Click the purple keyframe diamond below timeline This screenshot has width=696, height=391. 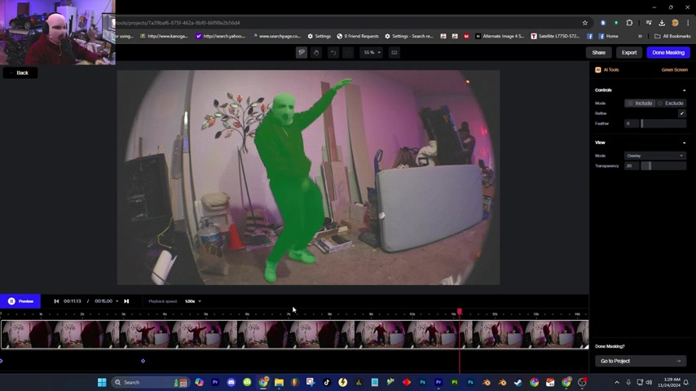143,361
